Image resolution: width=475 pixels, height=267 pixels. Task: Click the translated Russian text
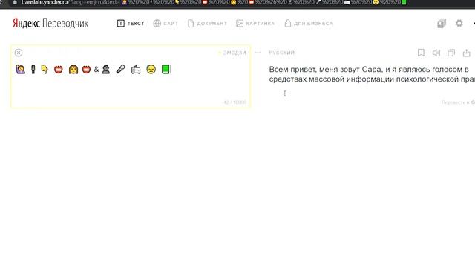pos(372,74)
